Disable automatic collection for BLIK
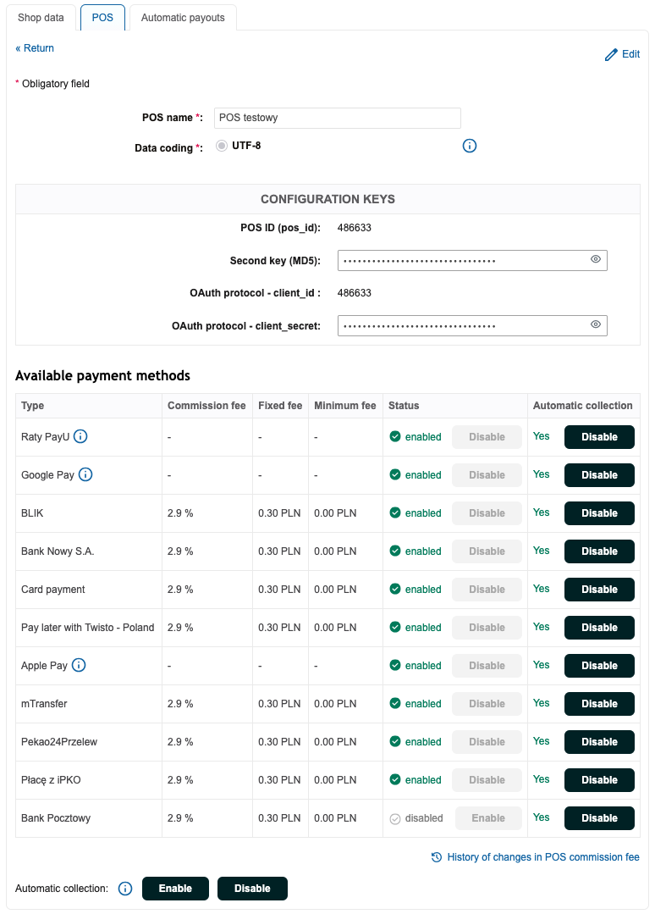Screen dimensions: 655x914 click(x=599, y=513)
